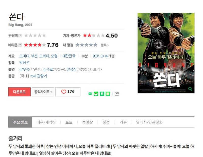
Task: Open the share arrow icon
Action: pos(117,94)
